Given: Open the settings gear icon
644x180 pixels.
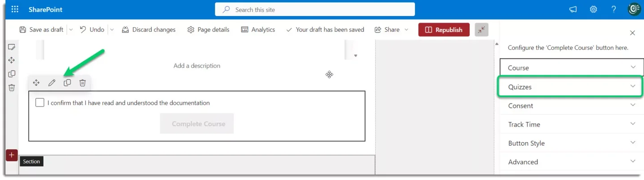Looking at the screenshot, I should [593, 9].
